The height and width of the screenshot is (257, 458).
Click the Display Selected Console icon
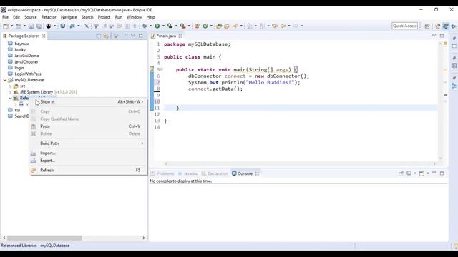tap(409, 173)
